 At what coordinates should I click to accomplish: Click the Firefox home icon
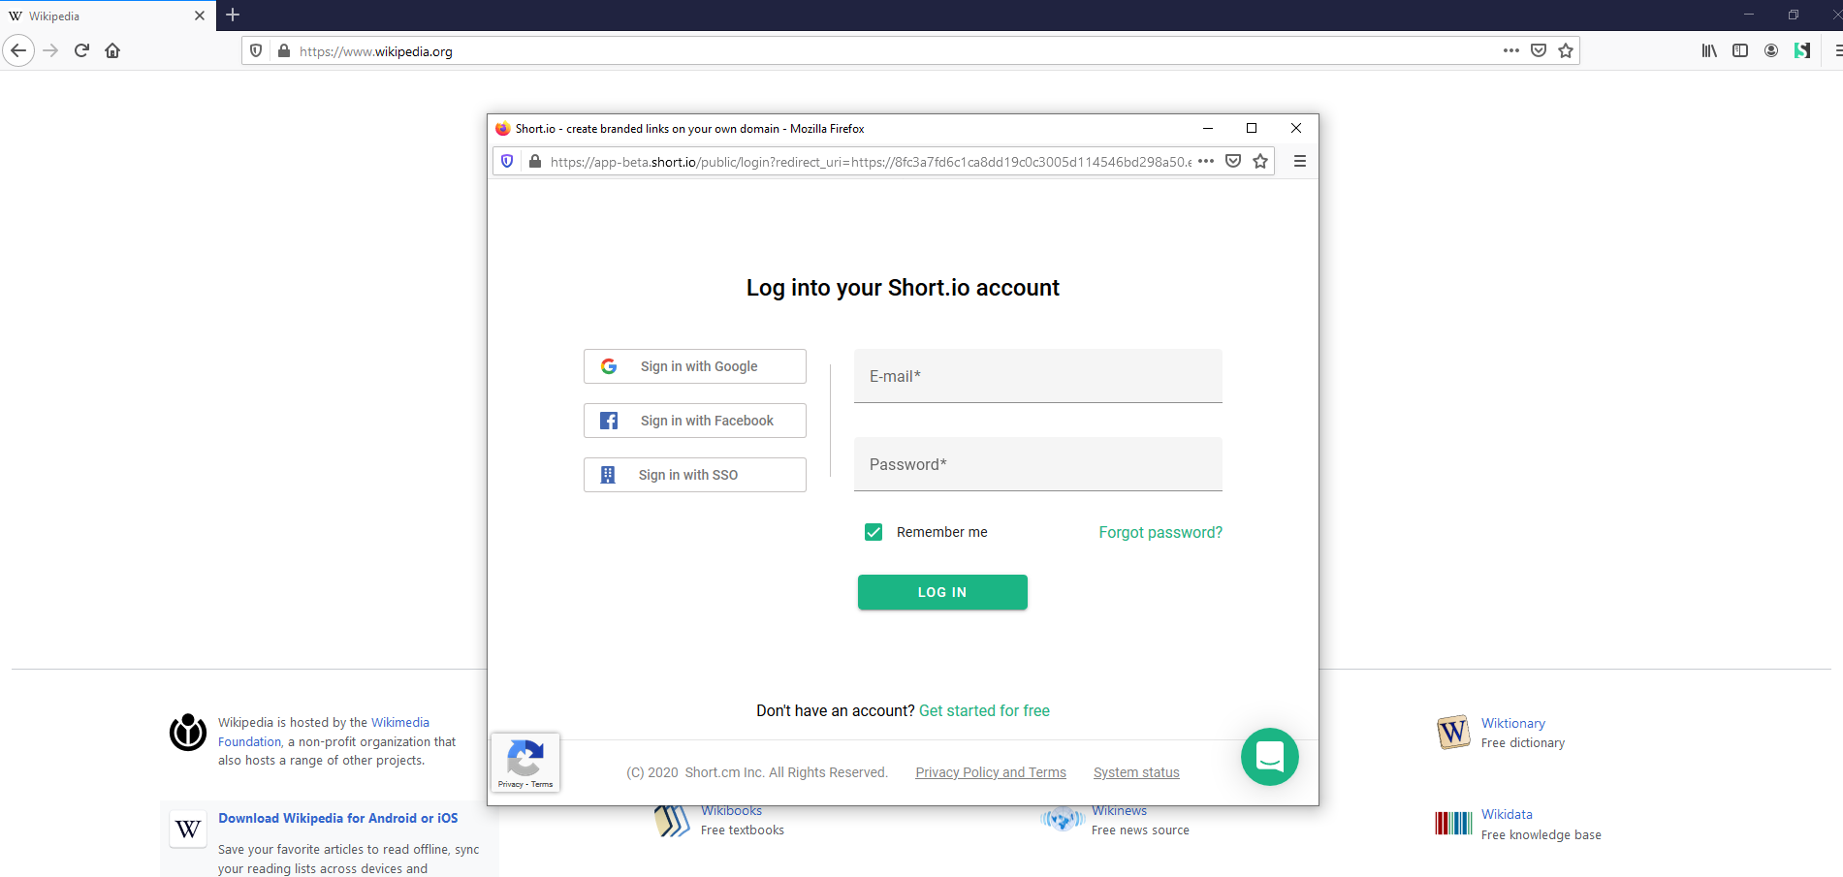112,50
